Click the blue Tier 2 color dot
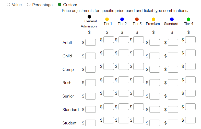The height and width of the screenshot is (129, 201). pyautogui.click(x=122, y=19)
